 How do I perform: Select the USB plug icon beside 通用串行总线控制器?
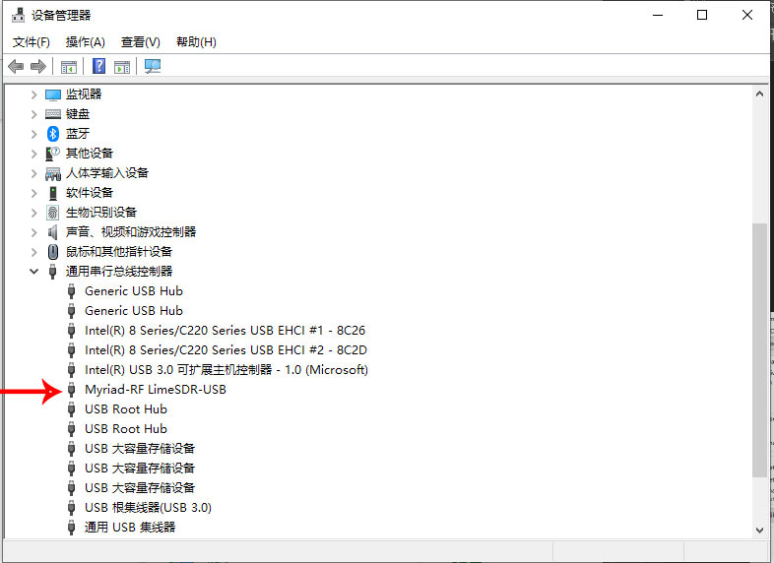coord(53,272)
